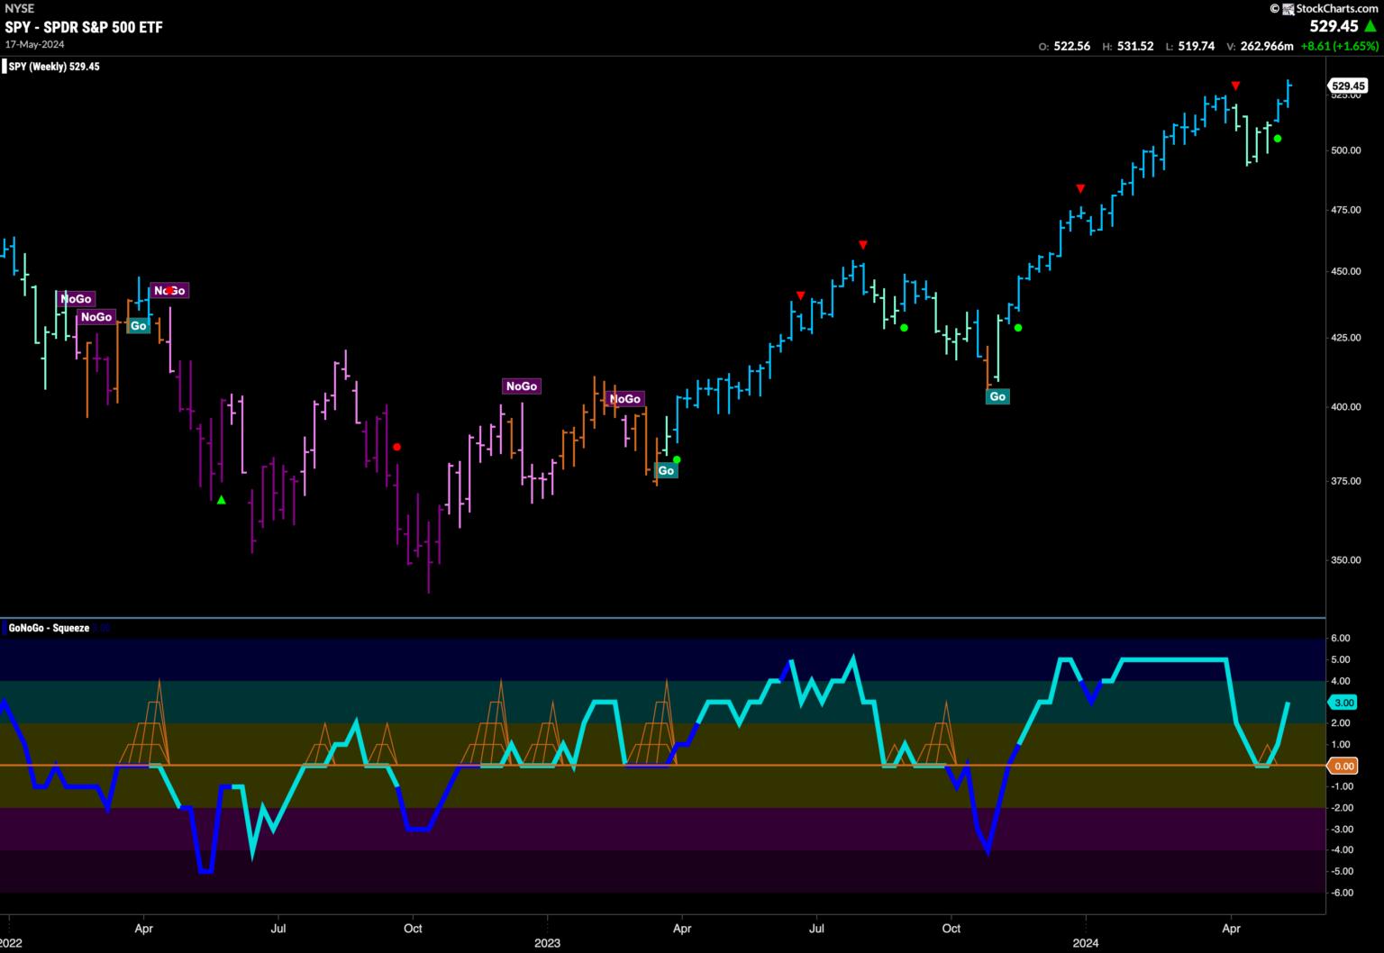The width and height of the screenshot is (1384, 953).
Task: Select the SPY (Weekly) 529.45 legend label
Action: 54,67
